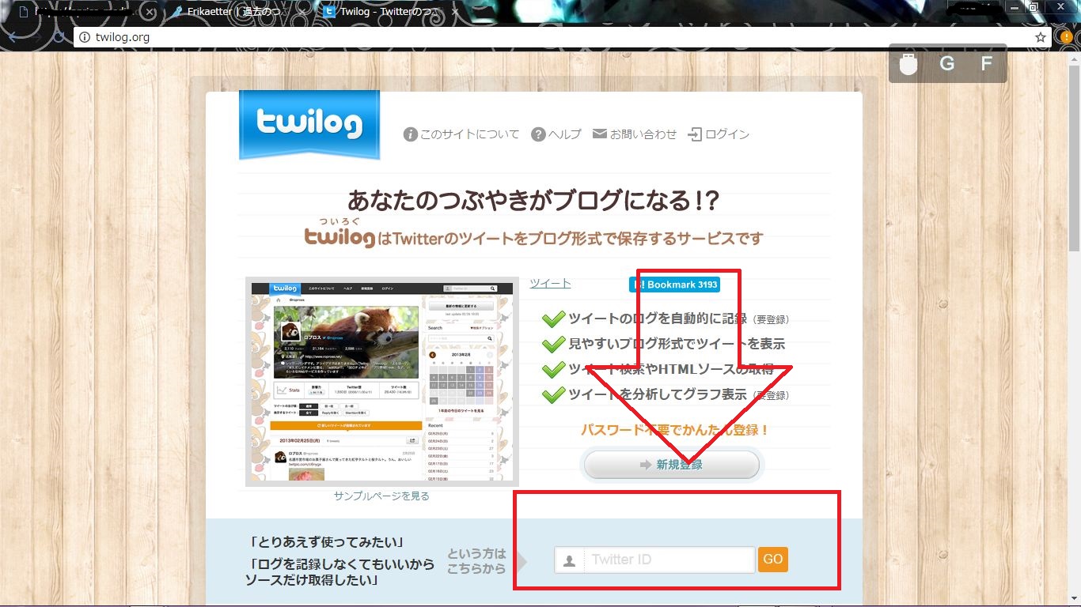Click the sample page screenshot thumbnail
The image size is (1081, 607).
point(382,381)
